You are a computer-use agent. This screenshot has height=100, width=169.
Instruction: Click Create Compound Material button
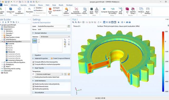(x=60, y=58)
